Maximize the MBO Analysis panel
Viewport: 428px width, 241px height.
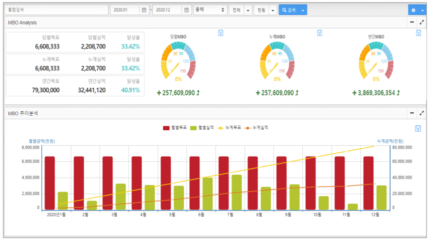pyautogui.click(x=421, y=22)
